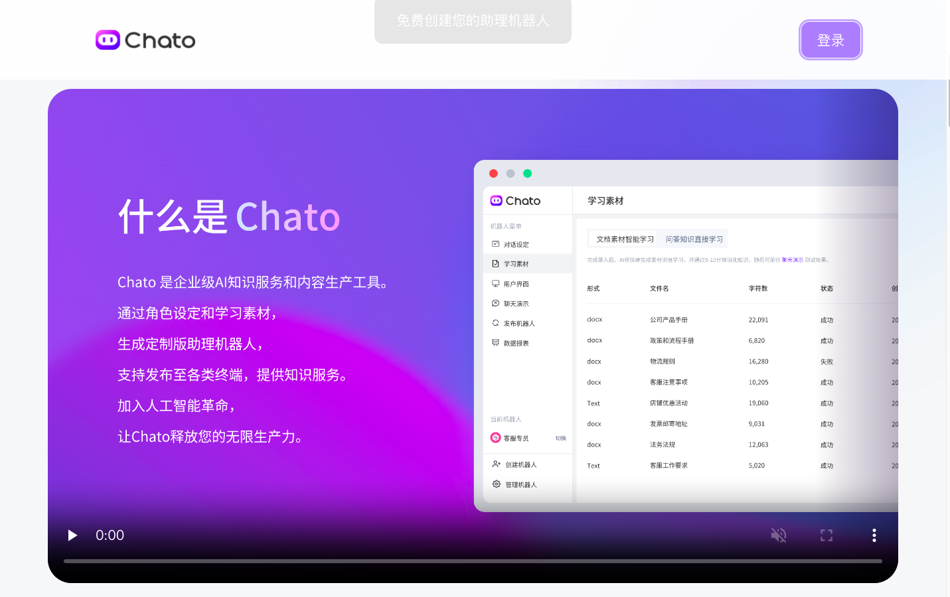Click the 当前机器人 section label
The height and width of the screenshot is (597, 950).
tap(506, 419)
